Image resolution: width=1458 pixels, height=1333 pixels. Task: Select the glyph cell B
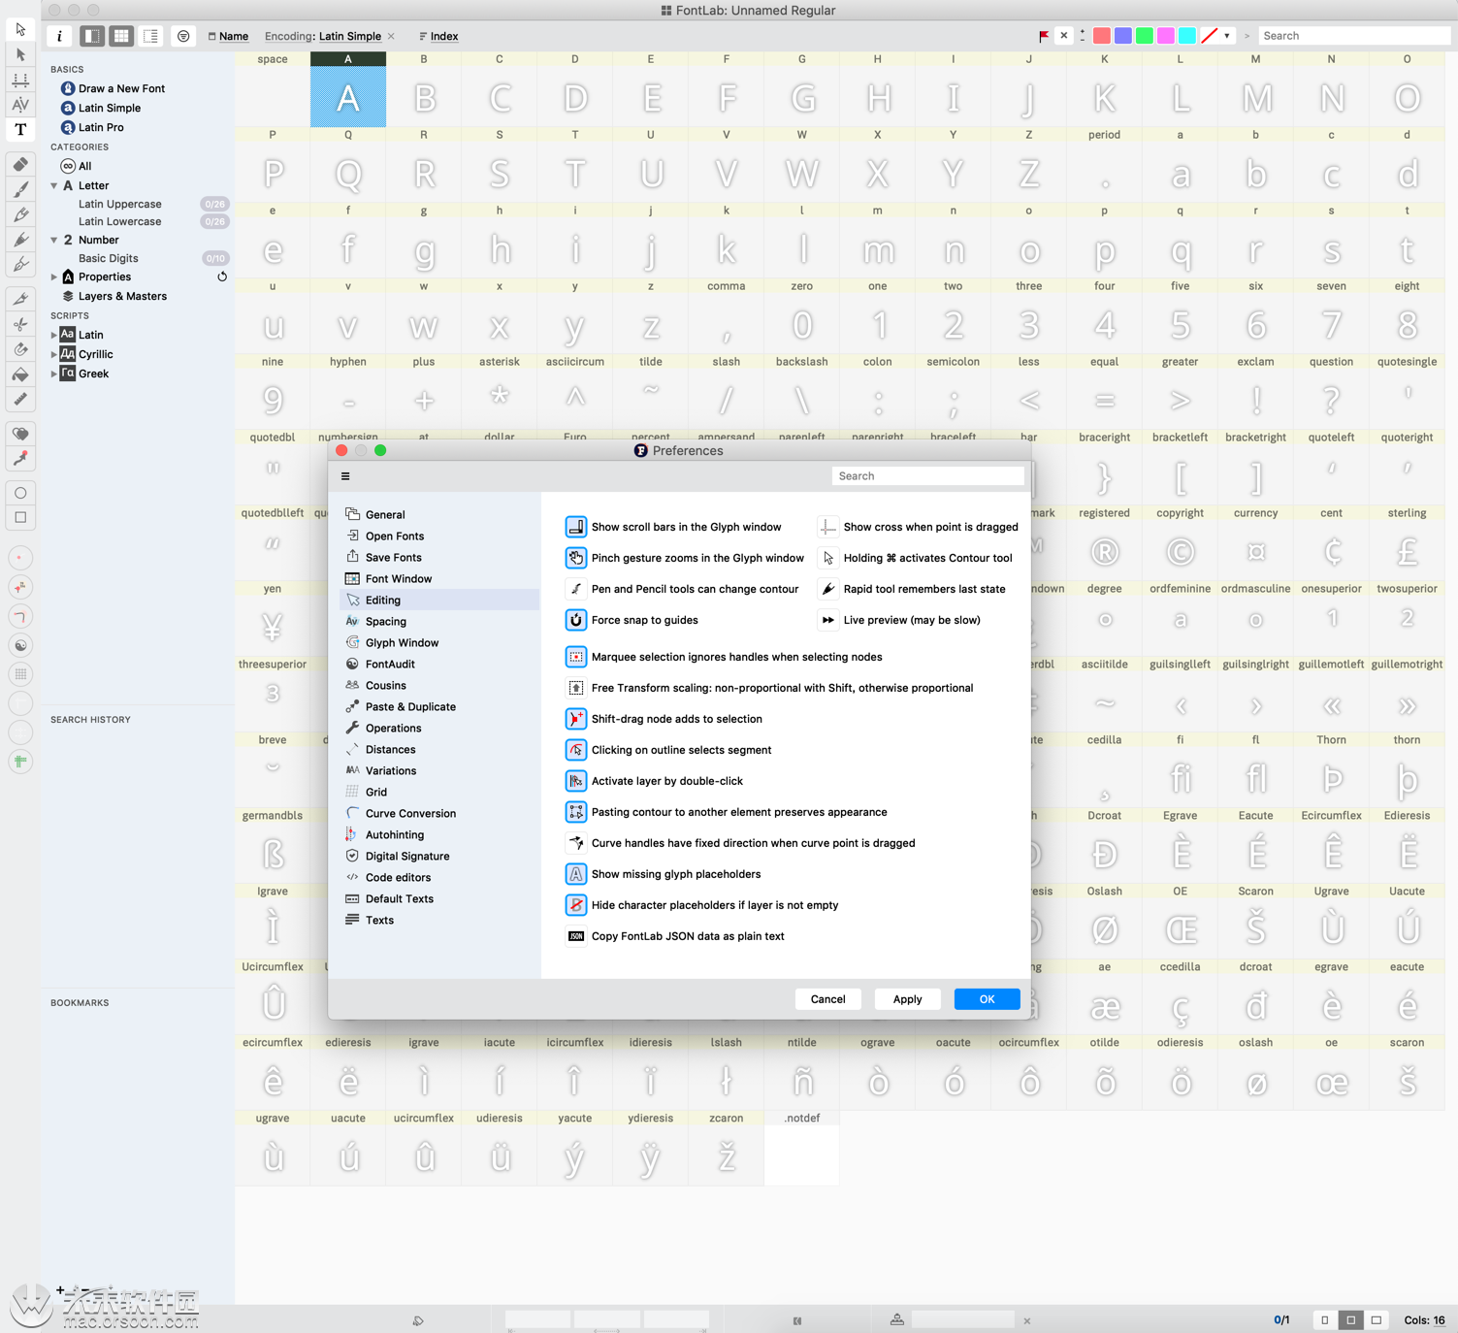click(424, 89)
